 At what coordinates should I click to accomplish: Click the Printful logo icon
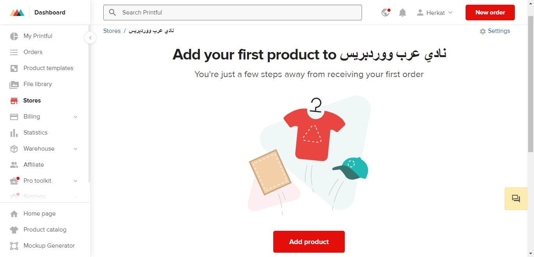tap(17, 13)
